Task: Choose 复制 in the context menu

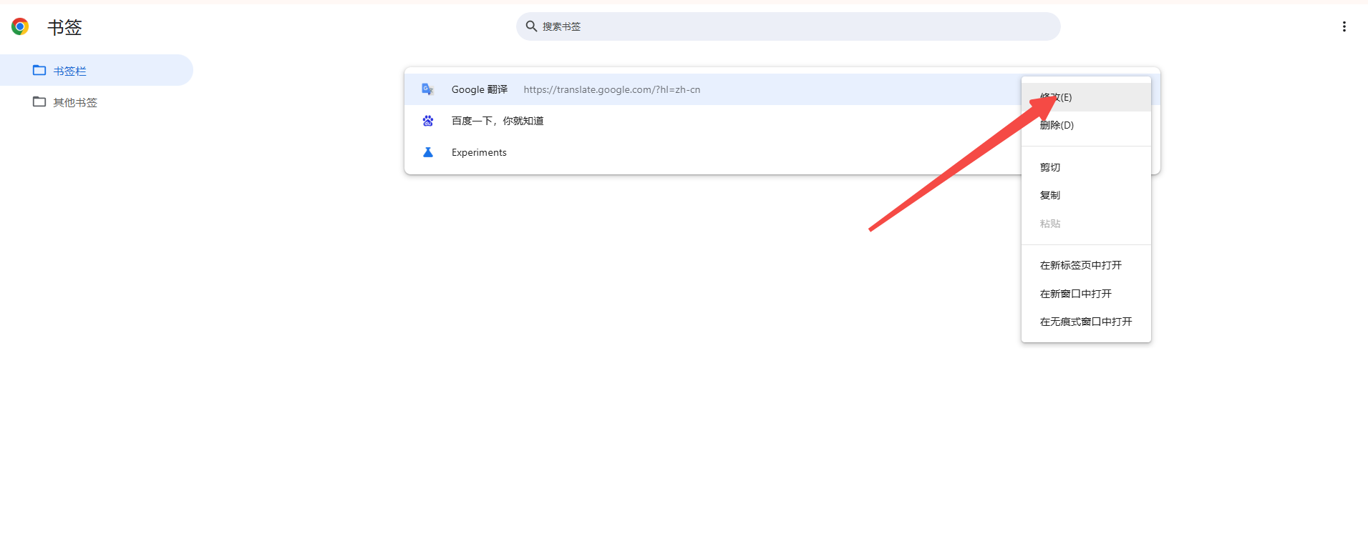Action: coord(1086,195)
